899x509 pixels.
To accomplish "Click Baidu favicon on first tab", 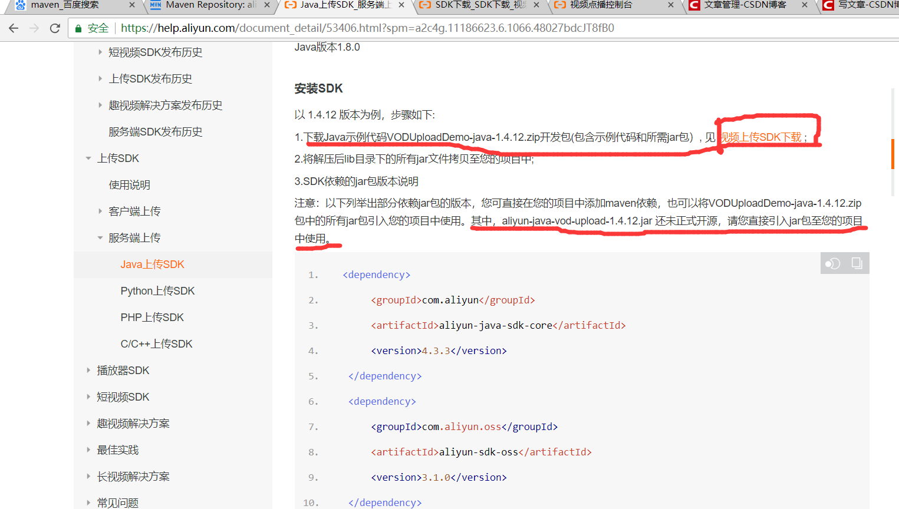I will coord(21,5).
